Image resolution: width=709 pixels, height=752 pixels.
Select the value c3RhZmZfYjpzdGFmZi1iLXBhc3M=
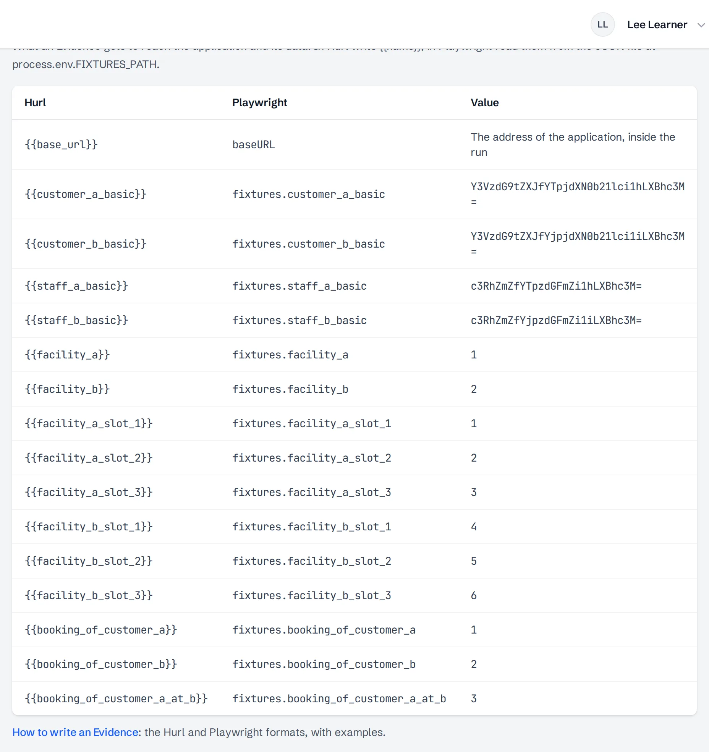coord(556,320)
